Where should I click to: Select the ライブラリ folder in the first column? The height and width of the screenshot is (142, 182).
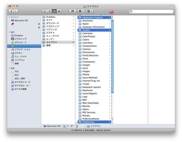point(58,42)
